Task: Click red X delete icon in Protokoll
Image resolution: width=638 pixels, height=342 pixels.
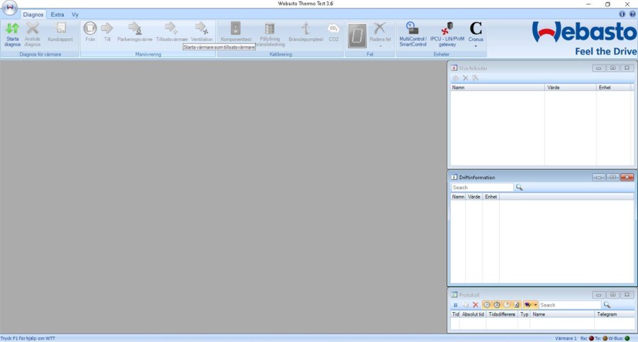Action: click(476, 304)
